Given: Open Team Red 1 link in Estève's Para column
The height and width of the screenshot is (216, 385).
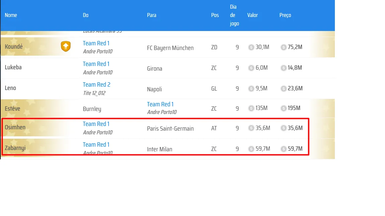Looking at the screenshot, I should click(160, 104).
